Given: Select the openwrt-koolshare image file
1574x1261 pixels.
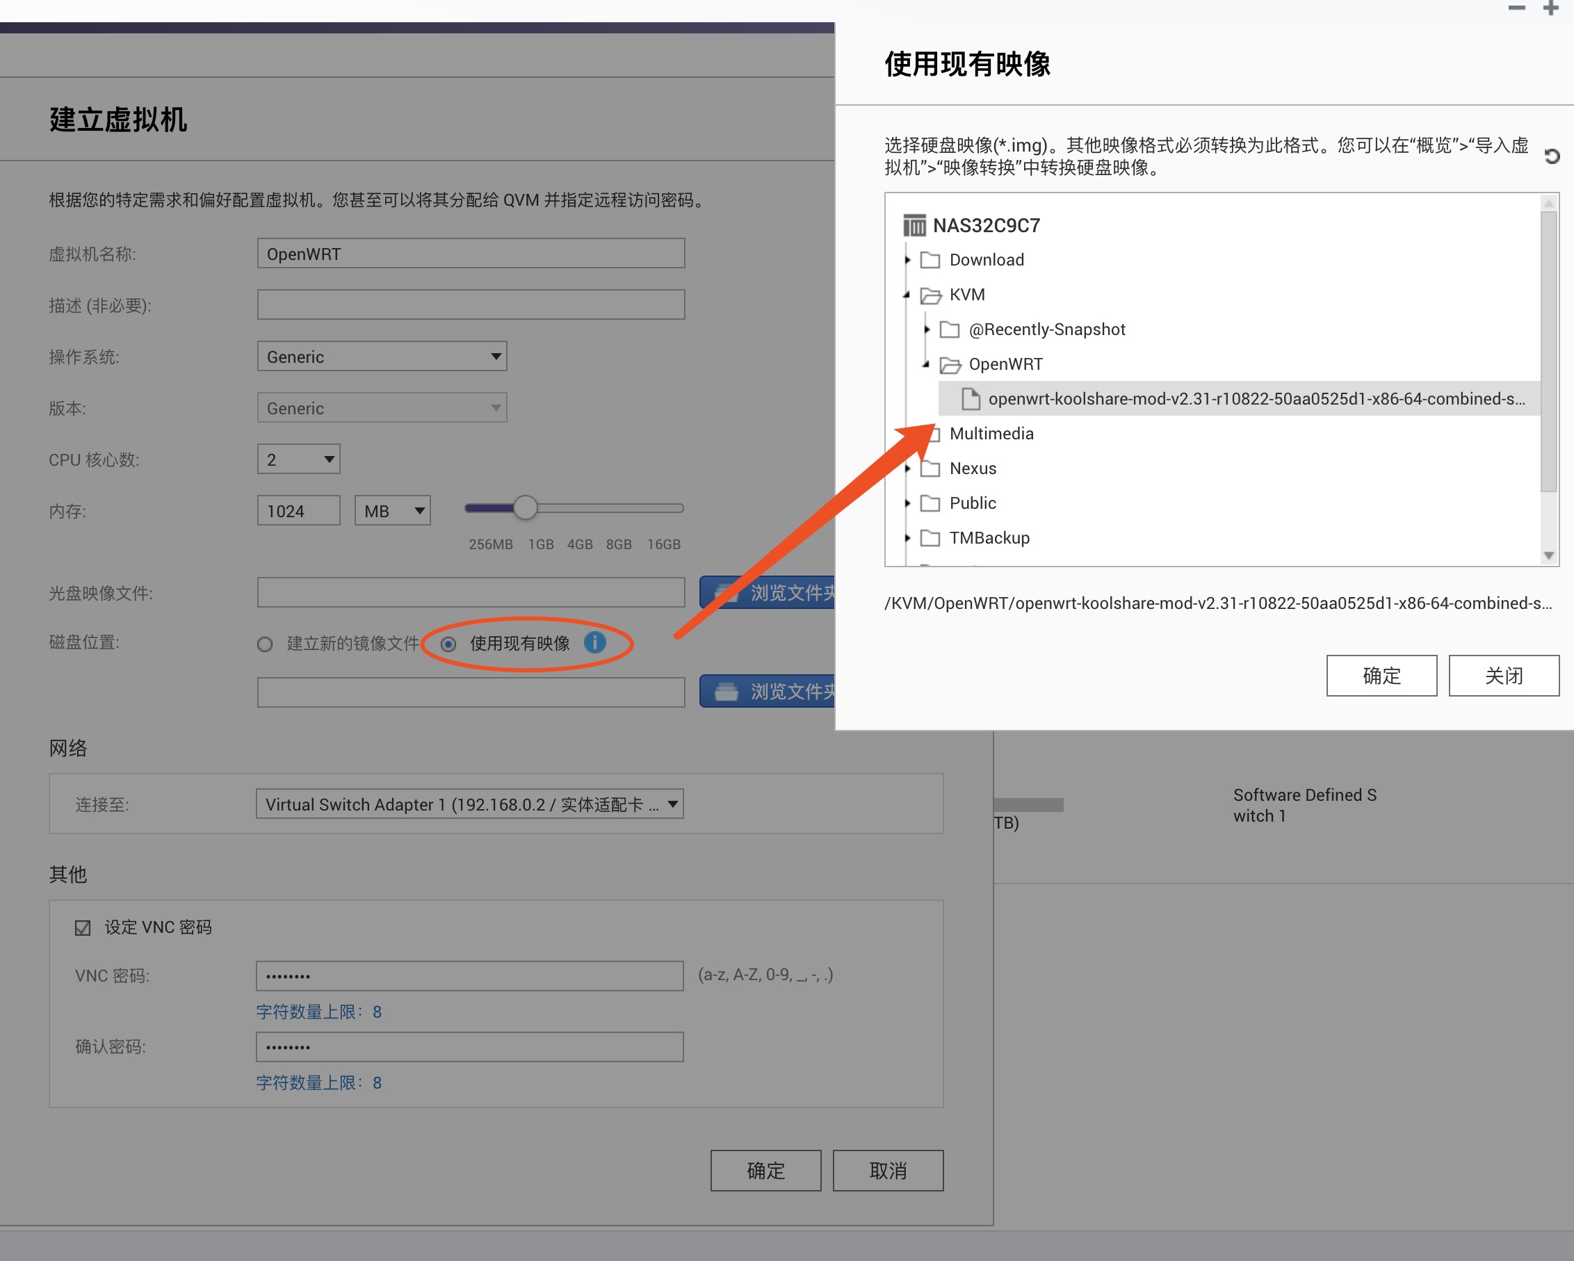Looking at the screenshot, I should pyautogui.click(x=1241, y=399).
